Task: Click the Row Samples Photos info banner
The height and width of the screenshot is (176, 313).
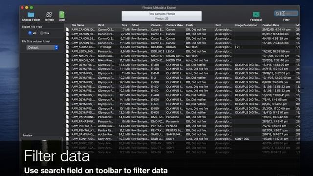Action: 162,16
